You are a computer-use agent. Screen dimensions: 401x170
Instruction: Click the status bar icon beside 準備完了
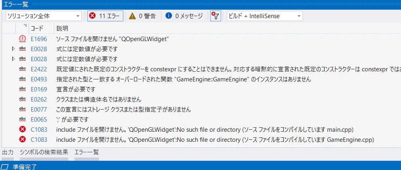tap(5, 167)
